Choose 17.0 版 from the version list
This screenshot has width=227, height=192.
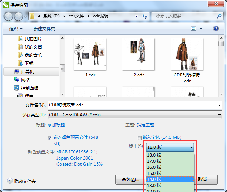click(170, 161)
